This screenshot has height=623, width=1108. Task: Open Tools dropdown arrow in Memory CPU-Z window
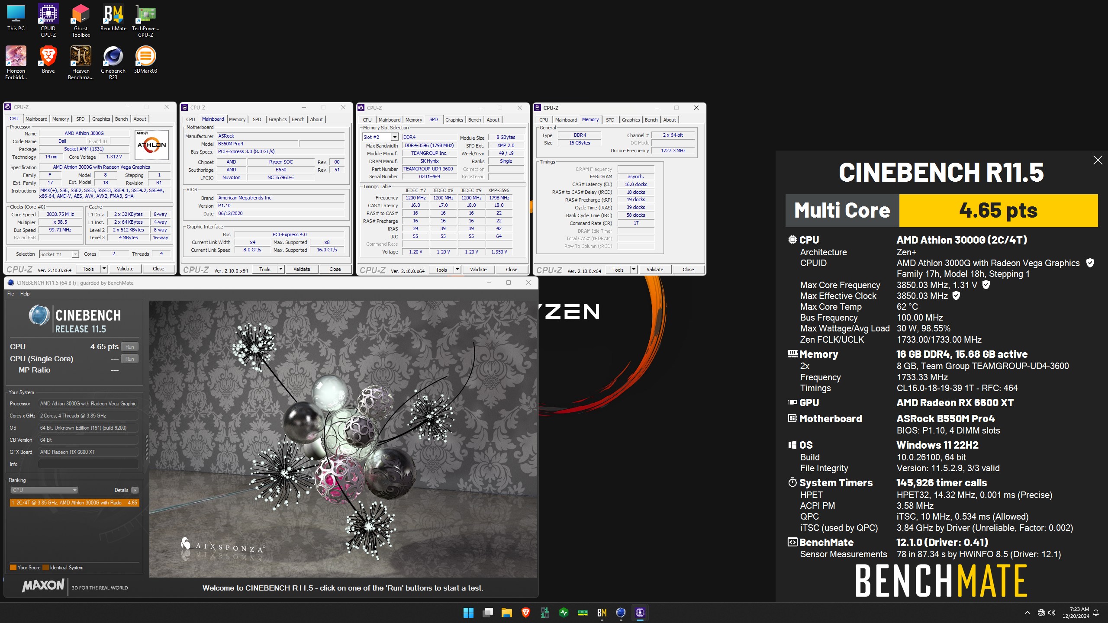[634, 270]
